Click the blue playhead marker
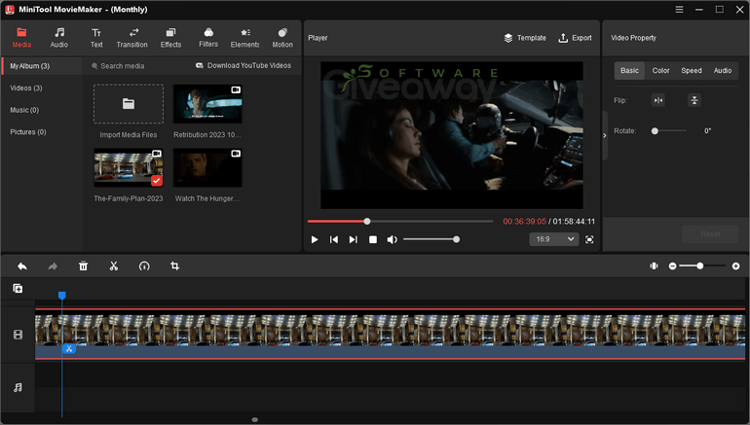This screenshot has height=425, width=750. click(61, 296)
